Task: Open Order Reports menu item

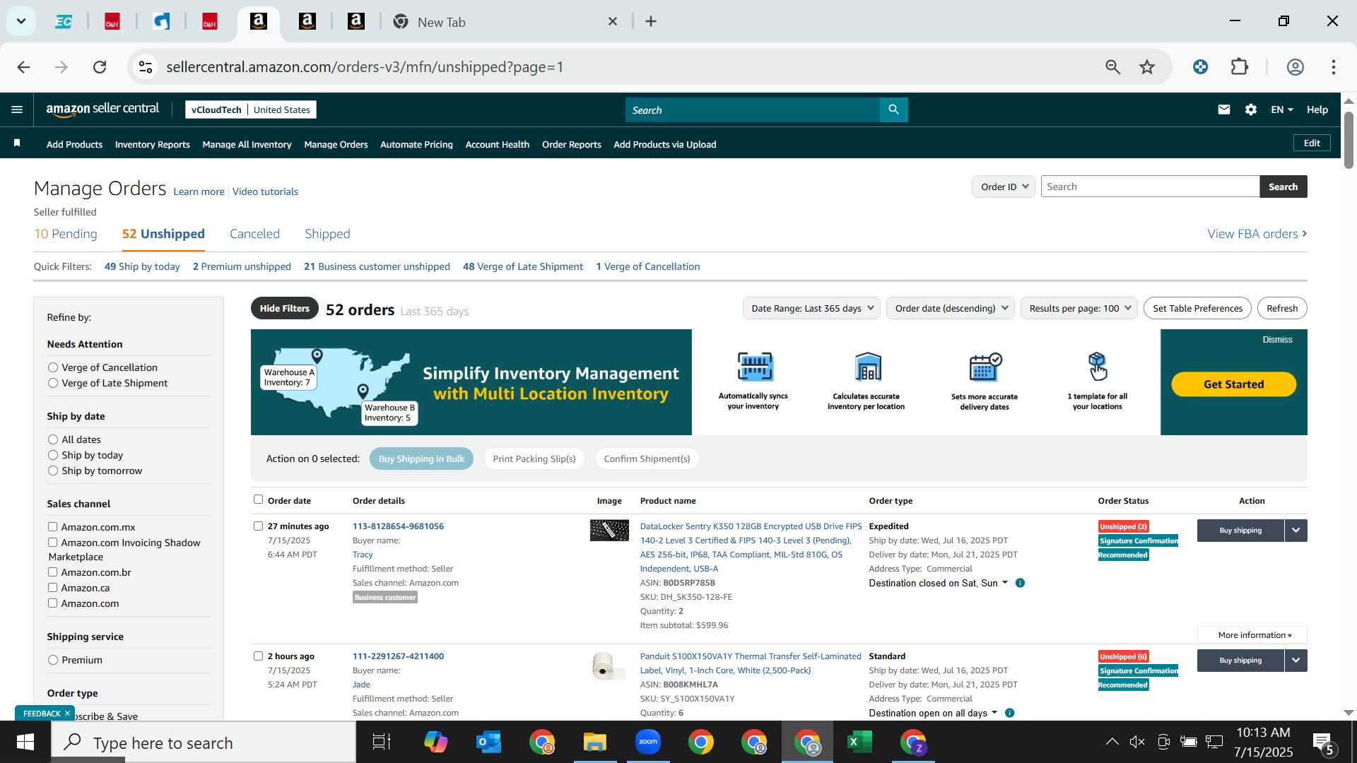Action: coord(571,144)
